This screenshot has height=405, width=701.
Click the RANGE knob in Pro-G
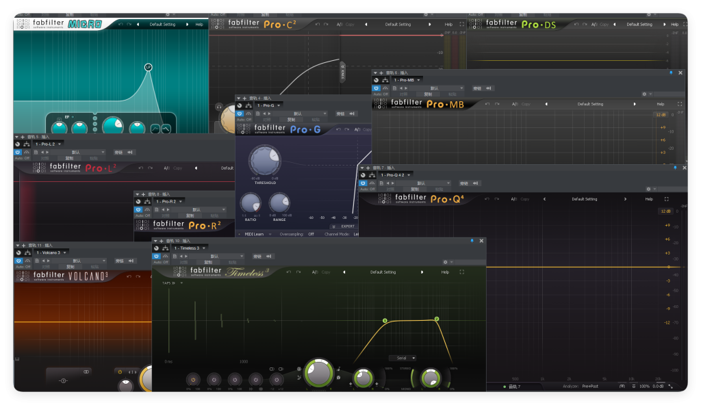pyautogui.click(x=279, y=203)
